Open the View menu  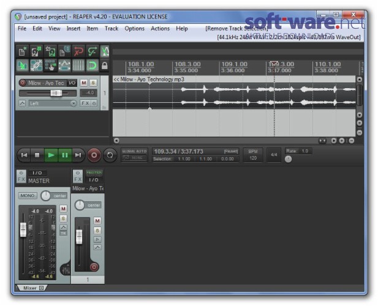pos(55,28)
